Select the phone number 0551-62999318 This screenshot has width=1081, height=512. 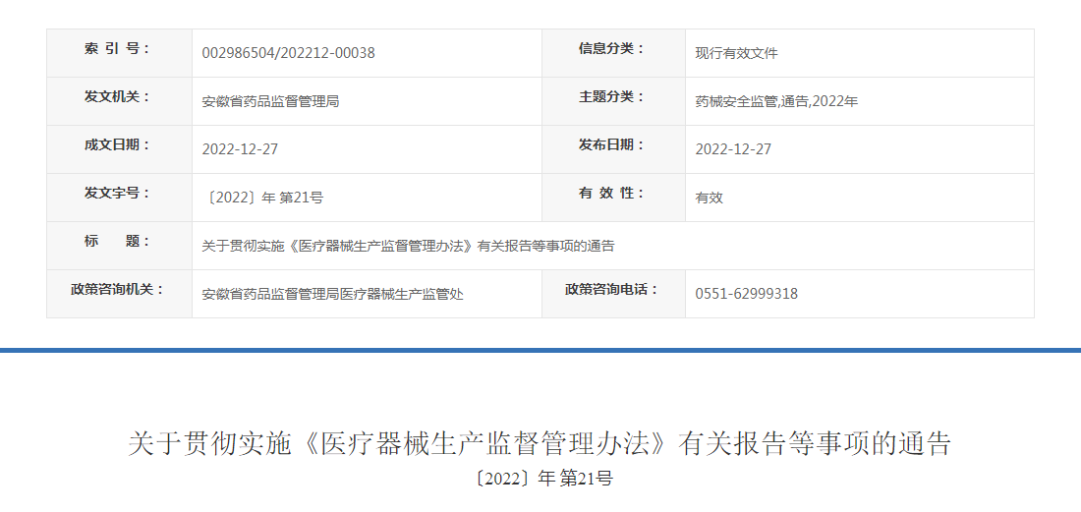coord(746,294)
